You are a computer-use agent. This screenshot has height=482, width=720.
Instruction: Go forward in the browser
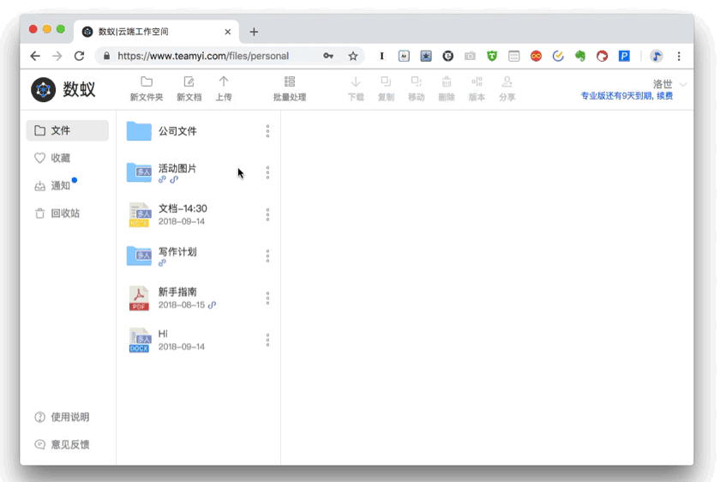click(x=57, y=56)
